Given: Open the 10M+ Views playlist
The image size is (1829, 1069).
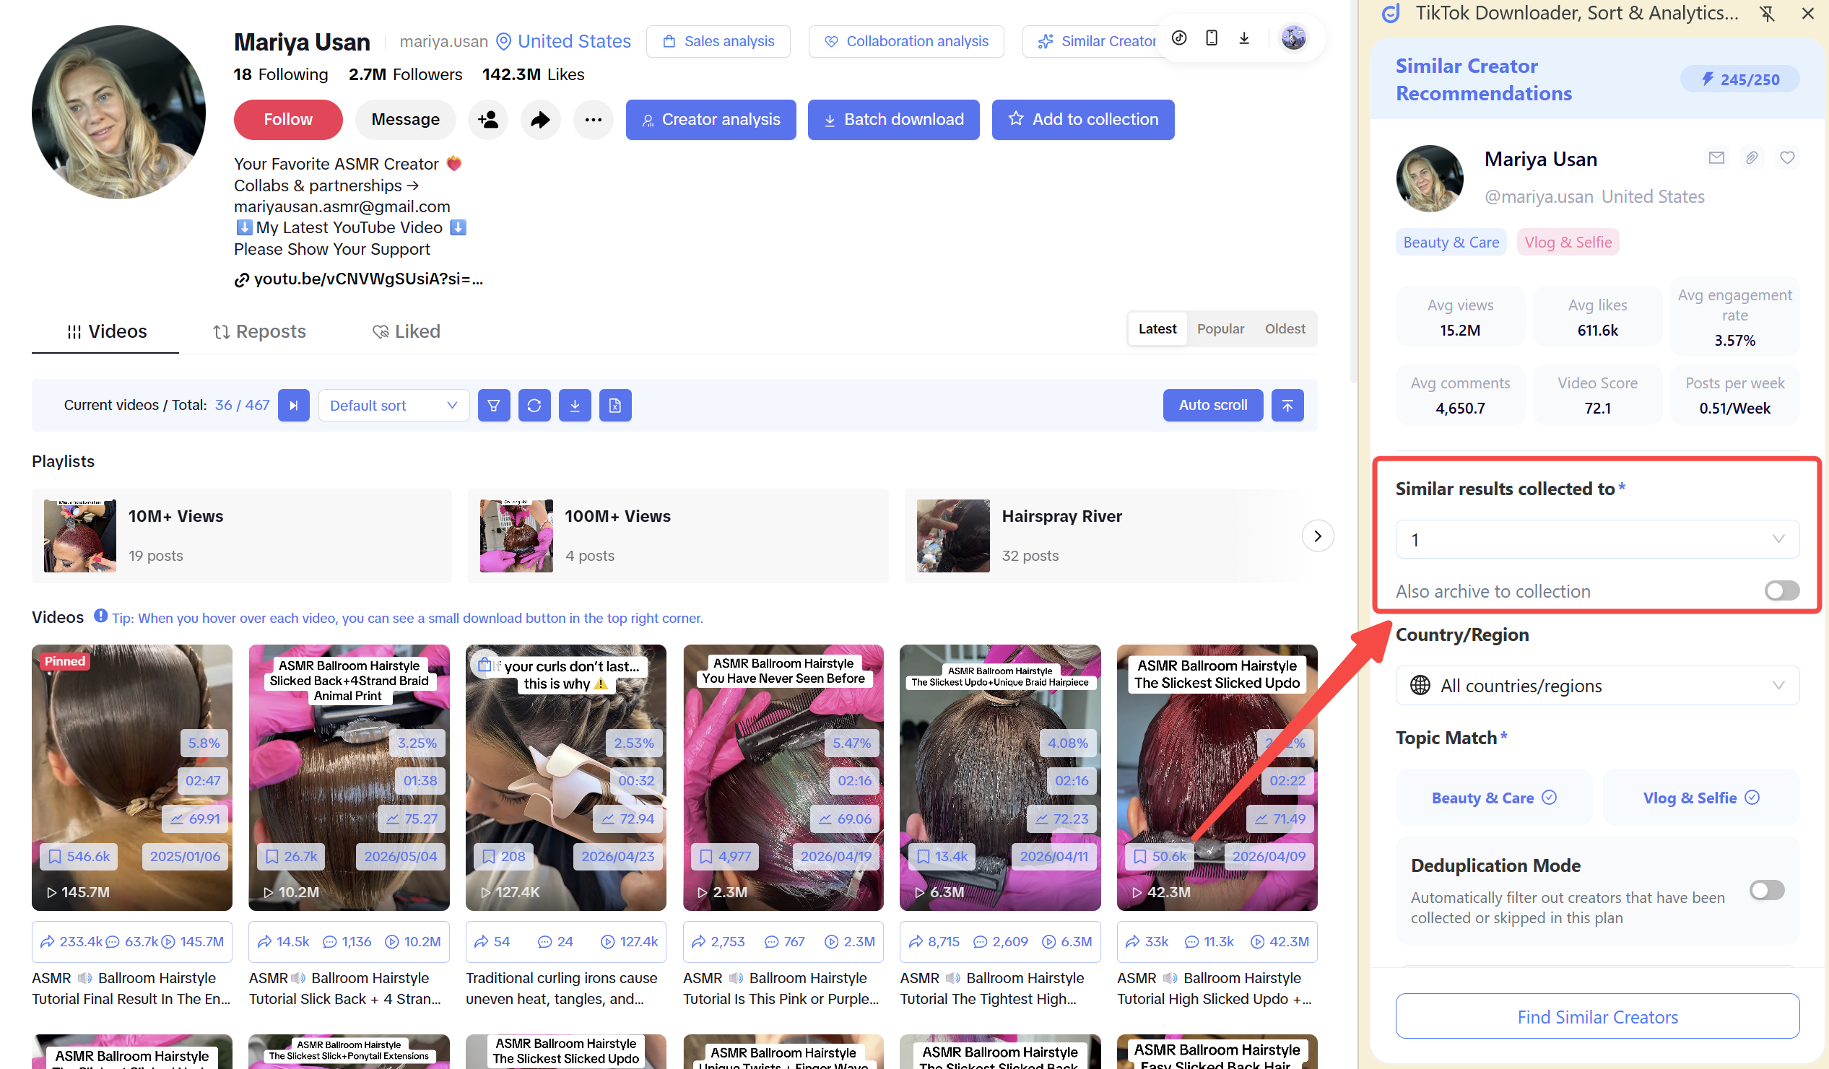Looking at the screenshot, I should (242, 536).
